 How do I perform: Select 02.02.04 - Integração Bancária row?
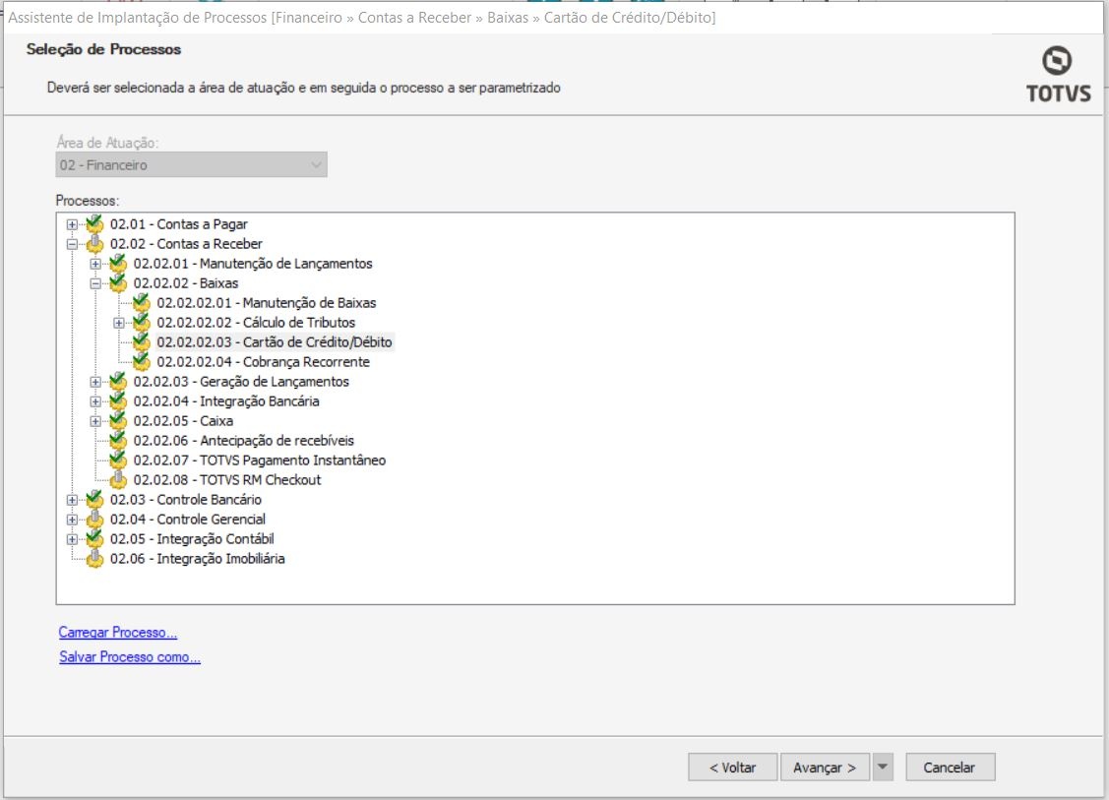tap(226, 401)
